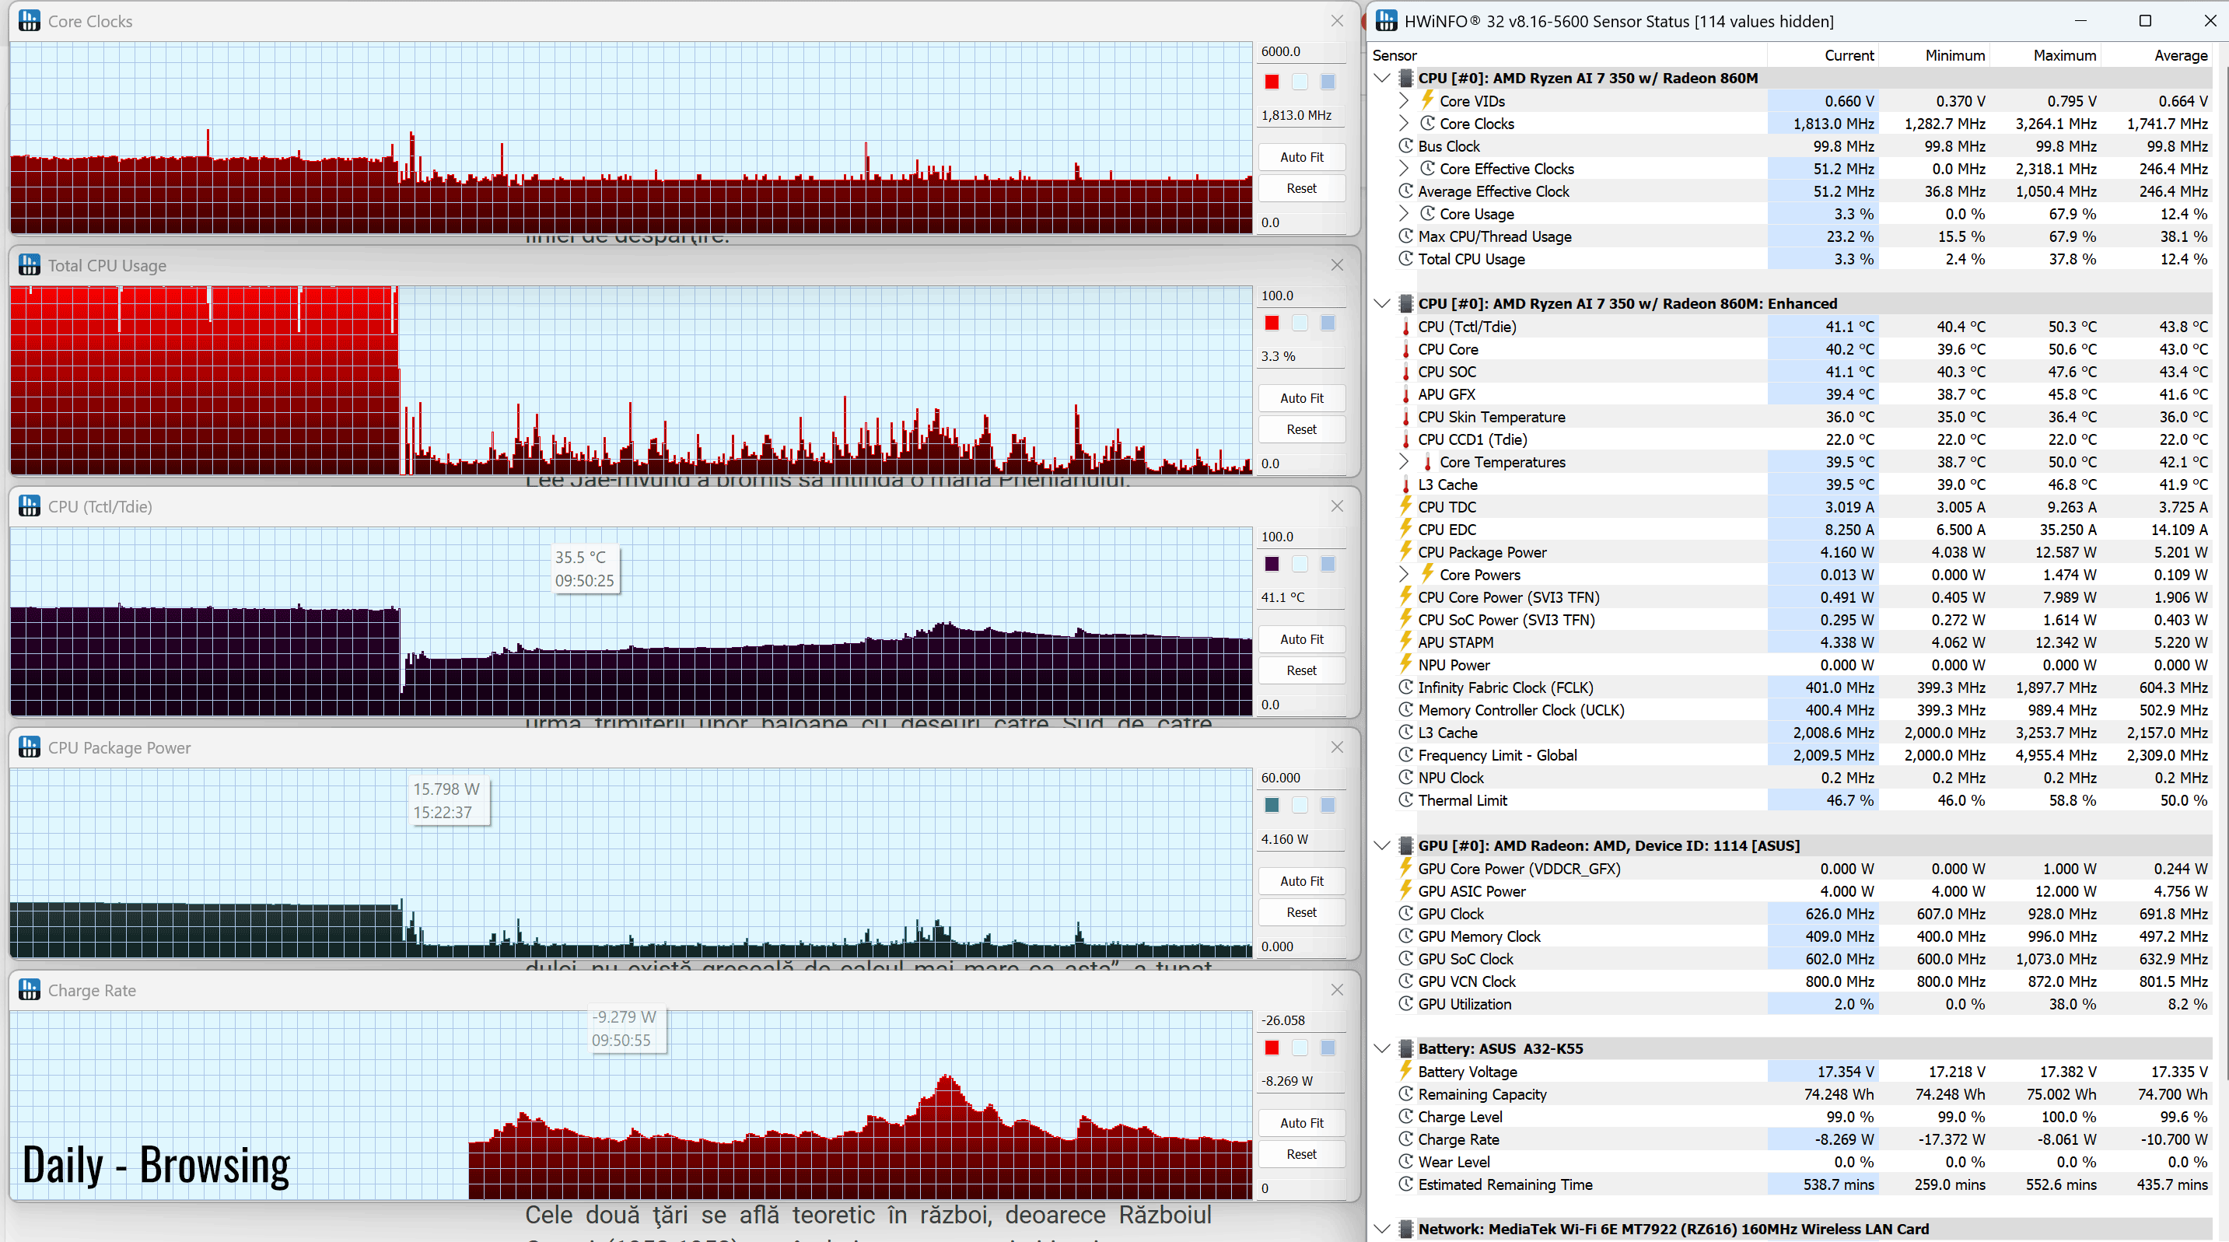Click the red graph color swatch in Core Clocks

click(x=1272, y=82)
